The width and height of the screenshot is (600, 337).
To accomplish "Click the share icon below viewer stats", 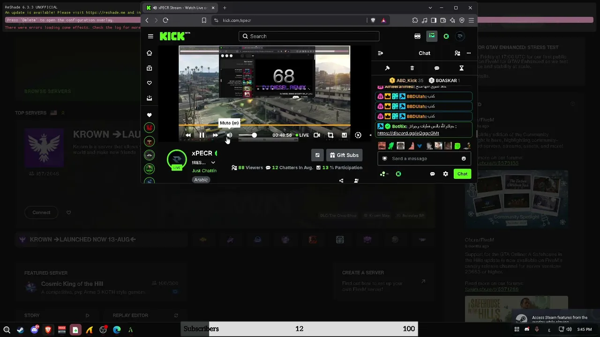I will [341, 181].
